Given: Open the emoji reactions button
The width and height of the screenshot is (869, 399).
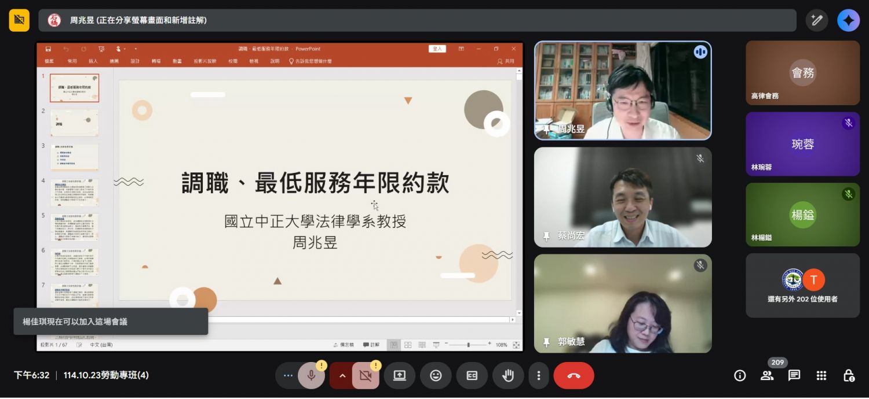Looking at the screenshot, I should [x=436, y=376].
